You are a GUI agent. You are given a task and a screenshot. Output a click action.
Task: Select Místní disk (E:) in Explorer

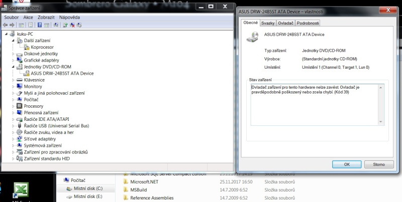tap(88, 196)
